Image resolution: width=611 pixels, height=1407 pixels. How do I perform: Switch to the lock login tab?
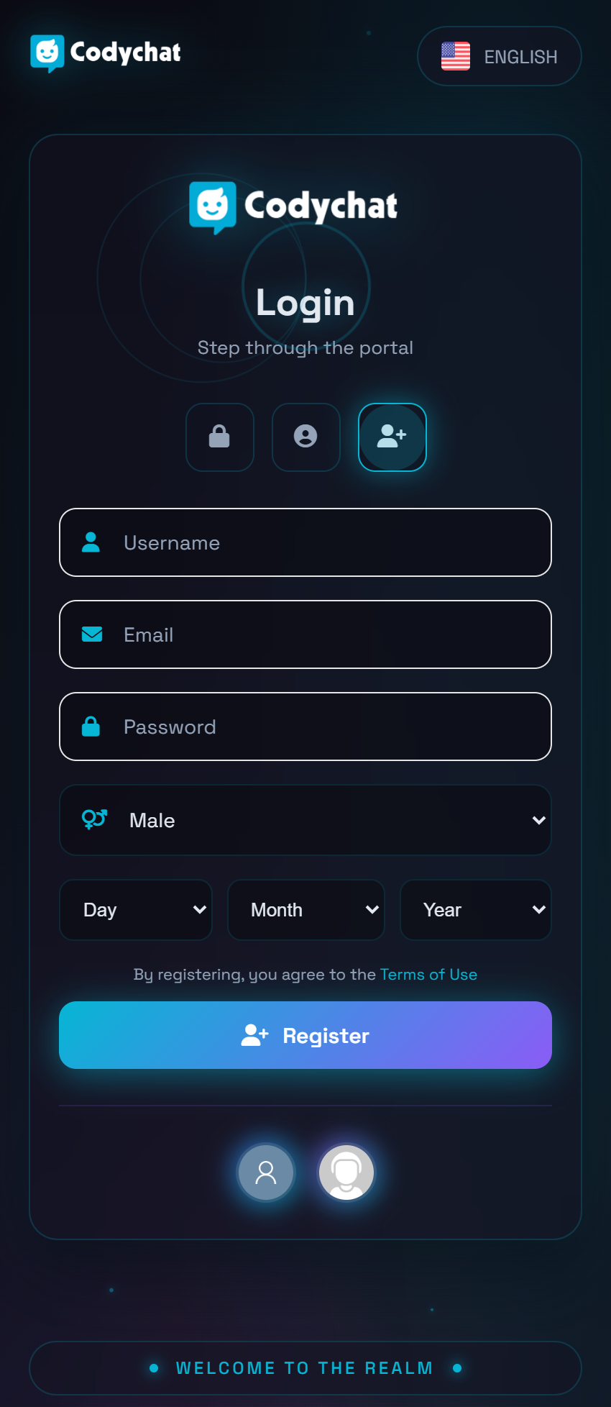point(219,437)
